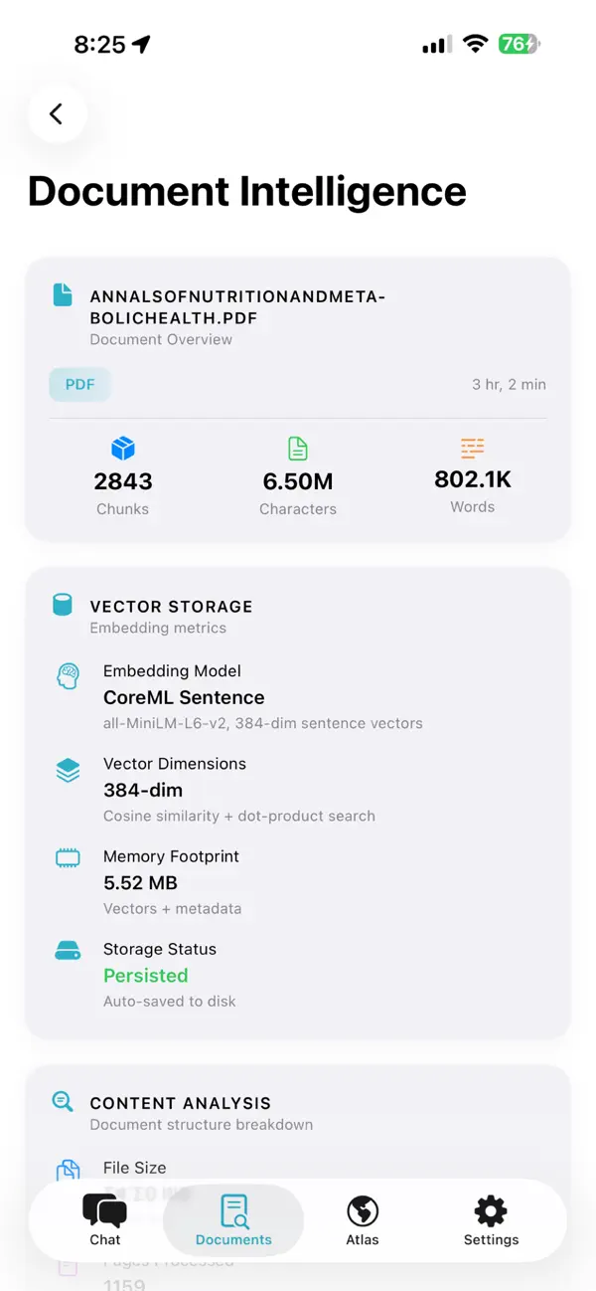Viewport: 596px width, 1291px height.
Task: Select the Documents tab
Action: click(233, 1221)
